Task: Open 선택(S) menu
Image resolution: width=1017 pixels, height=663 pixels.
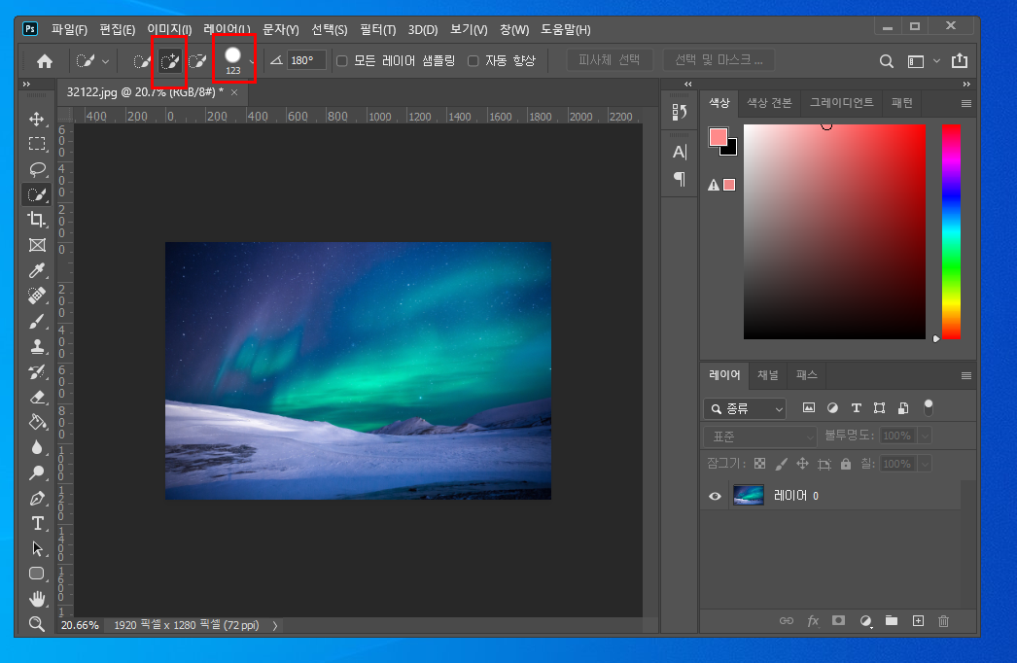Action: (x=330, y=30)
